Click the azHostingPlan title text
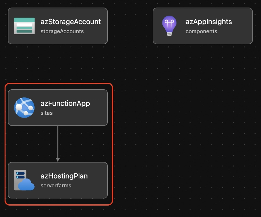The image size is (261, 217). coord(64,176)
